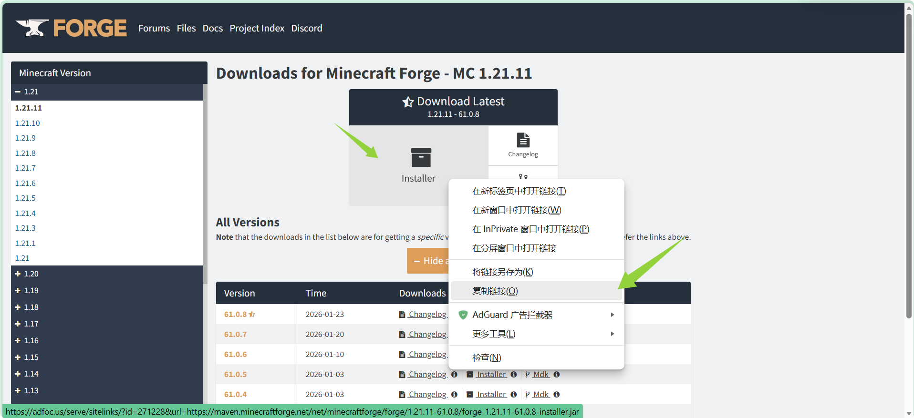Click the scrollbar down arrow
Screen dimensions: 914x418
tap(909, 413)
